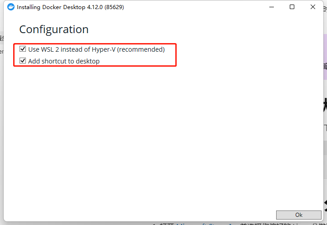Toggle Add shortcut to desktop checkbox
This screenshot has width=327, height=225.
pyautogui.click(x=23, y=61)
